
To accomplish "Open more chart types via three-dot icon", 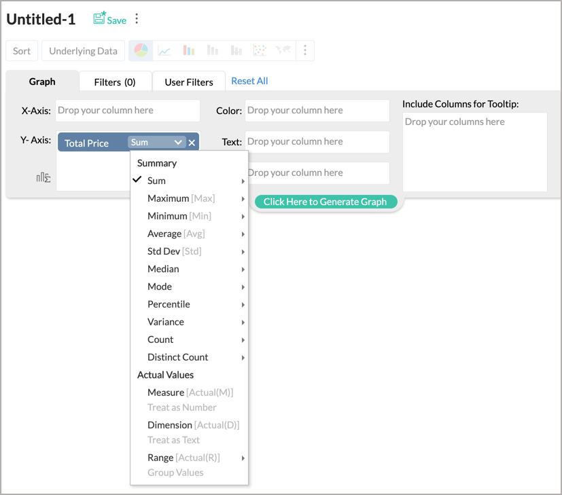I will click(x=304, y=50).
